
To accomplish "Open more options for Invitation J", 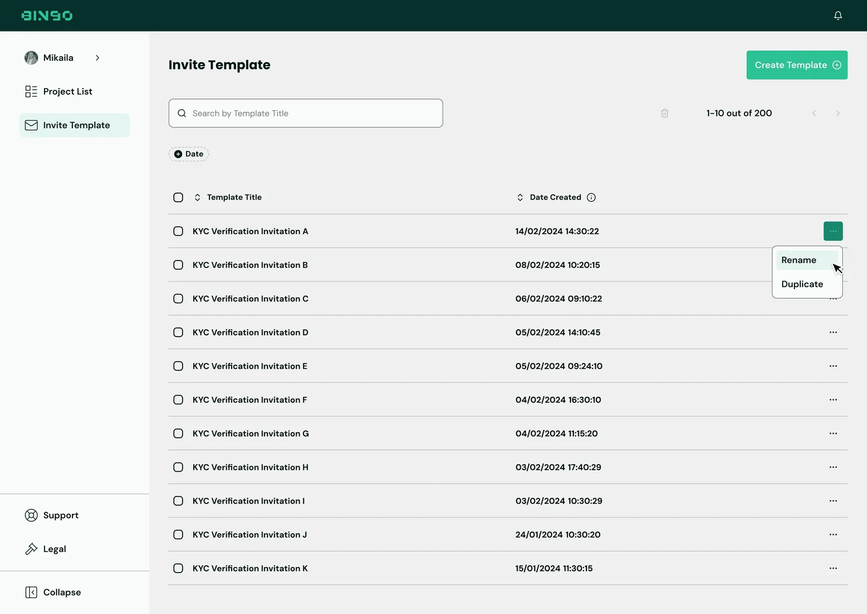I will 833,535.
